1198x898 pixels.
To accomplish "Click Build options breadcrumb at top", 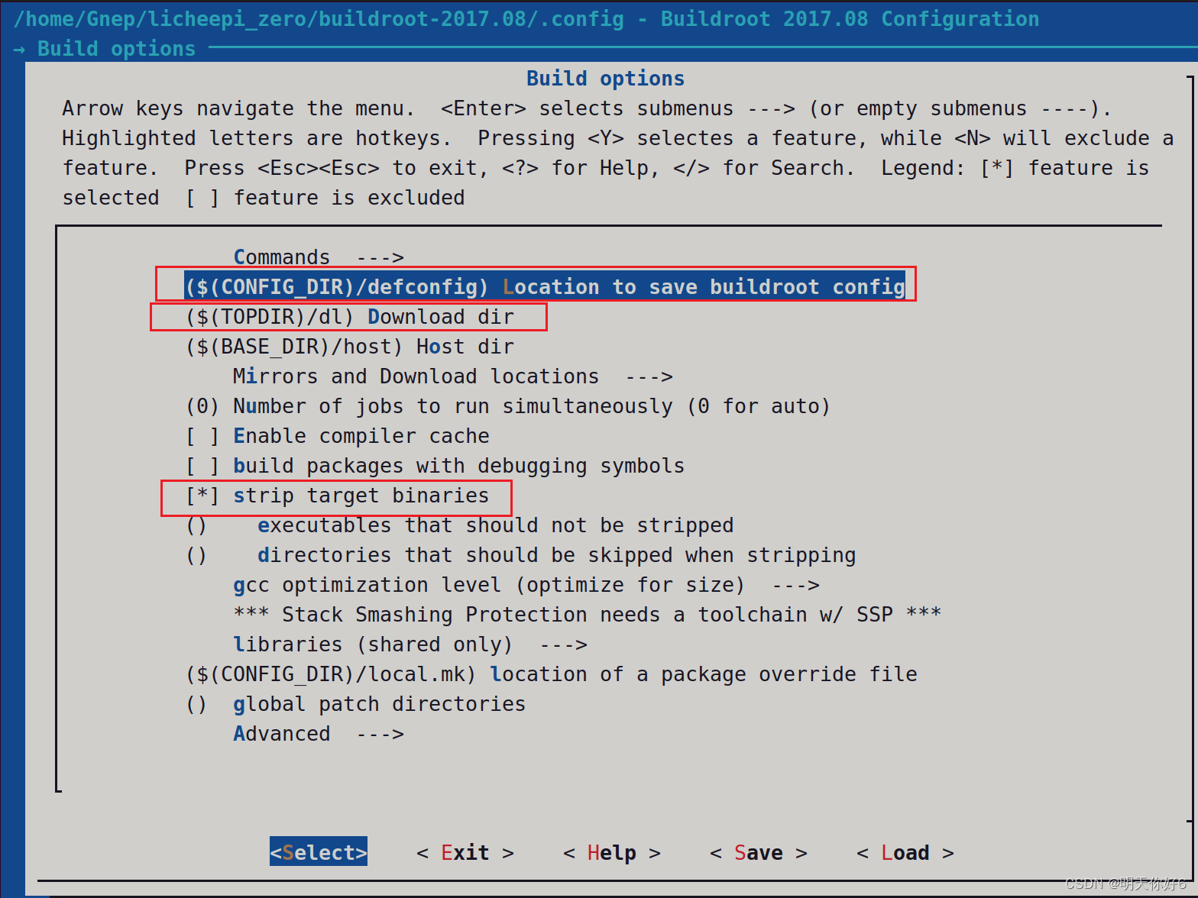I will (116, 49).
